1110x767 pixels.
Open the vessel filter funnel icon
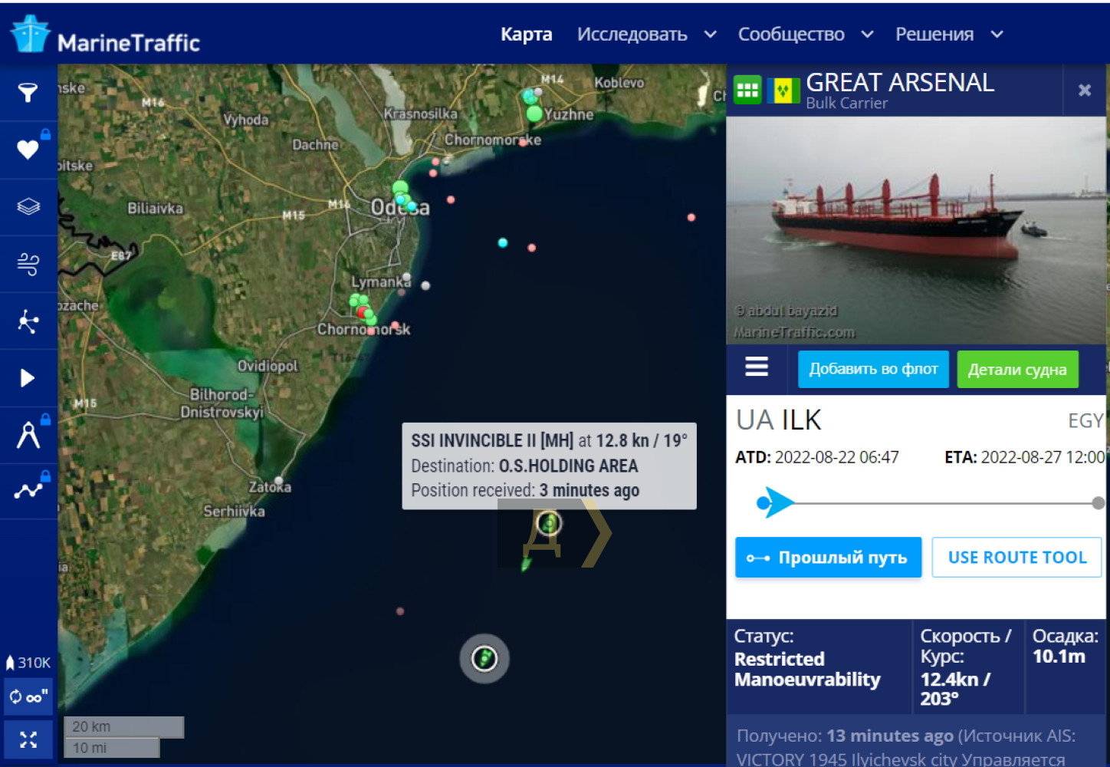tap(28, 93)
